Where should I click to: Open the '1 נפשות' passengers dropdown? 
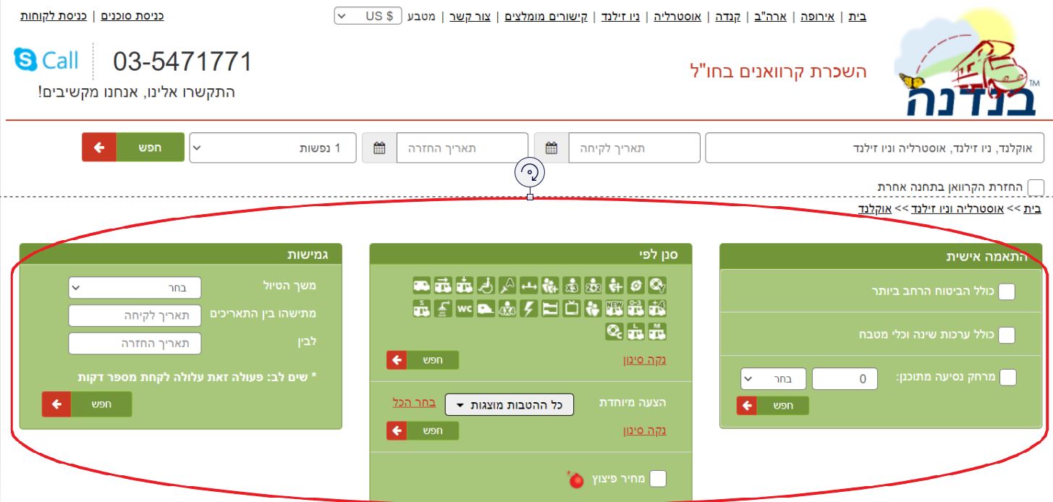[x=274, y=148]
